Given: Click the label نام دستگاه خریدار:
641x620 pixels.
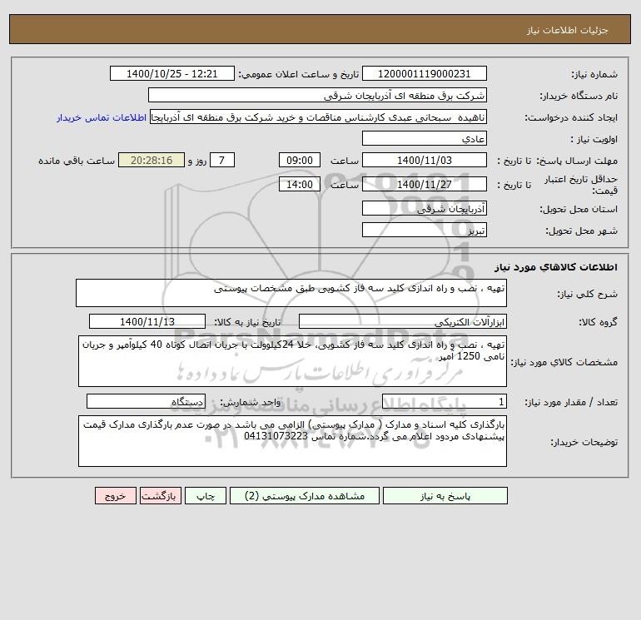Looking at the screenshot, I should pyautogui.click(x=579, y=96).
